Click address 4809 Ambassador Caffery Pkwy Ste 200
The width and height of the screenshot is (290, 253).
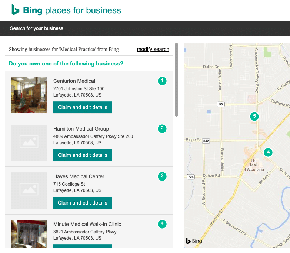coord(93,136)
